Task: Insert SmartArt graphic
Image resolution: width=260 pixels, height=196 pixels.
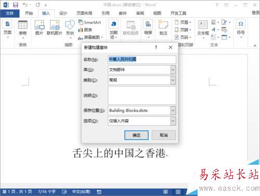Action: pyautogui.click(x=89, y=22)
